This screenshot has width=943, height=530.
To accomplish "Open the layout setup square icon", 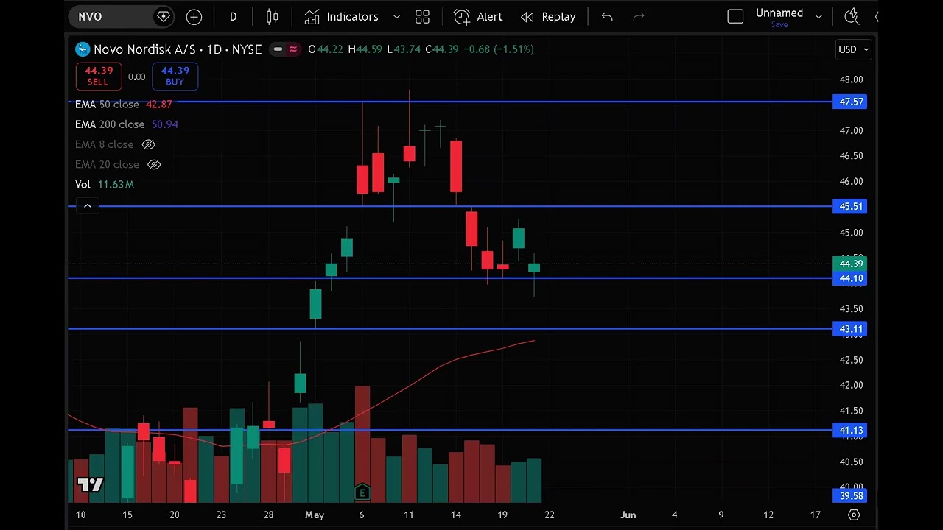I will click(735, 16).
